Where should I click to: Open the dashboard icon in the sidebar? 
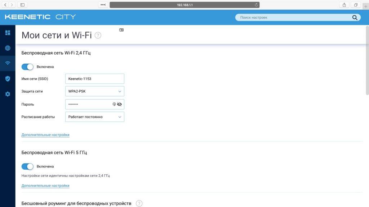coord(8,33)
